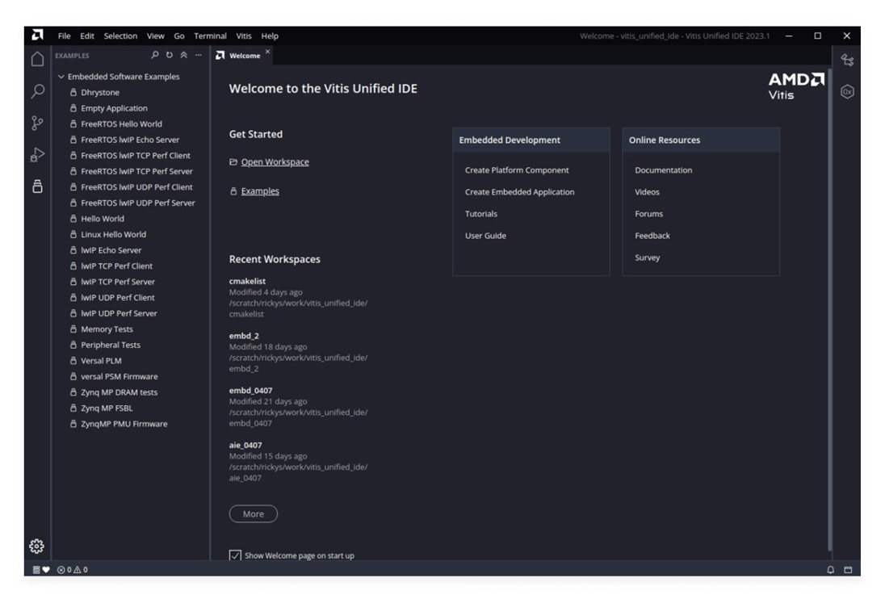Click the Open Workspace link
This screenshot has height=599, width=885.
(275, 162)
